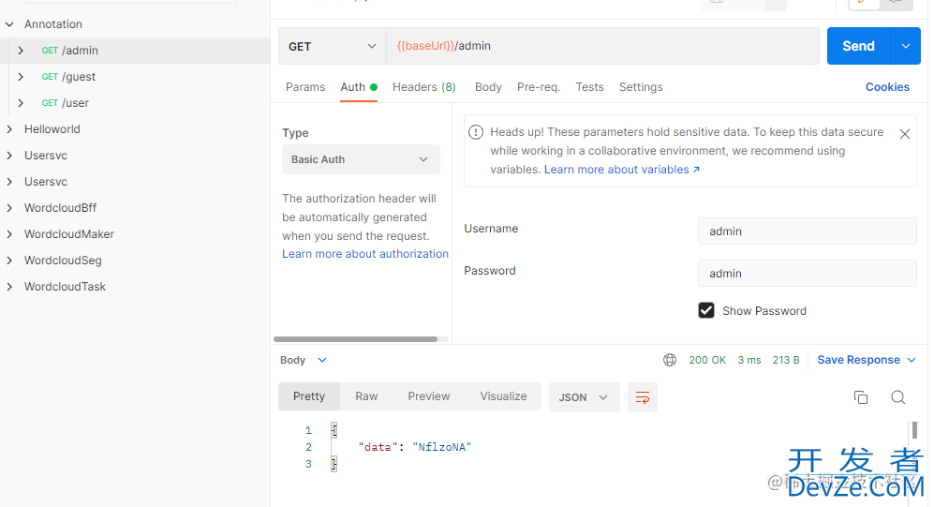Select the Pretty response view
Screen dimensions: 934x507
(308, 396)
